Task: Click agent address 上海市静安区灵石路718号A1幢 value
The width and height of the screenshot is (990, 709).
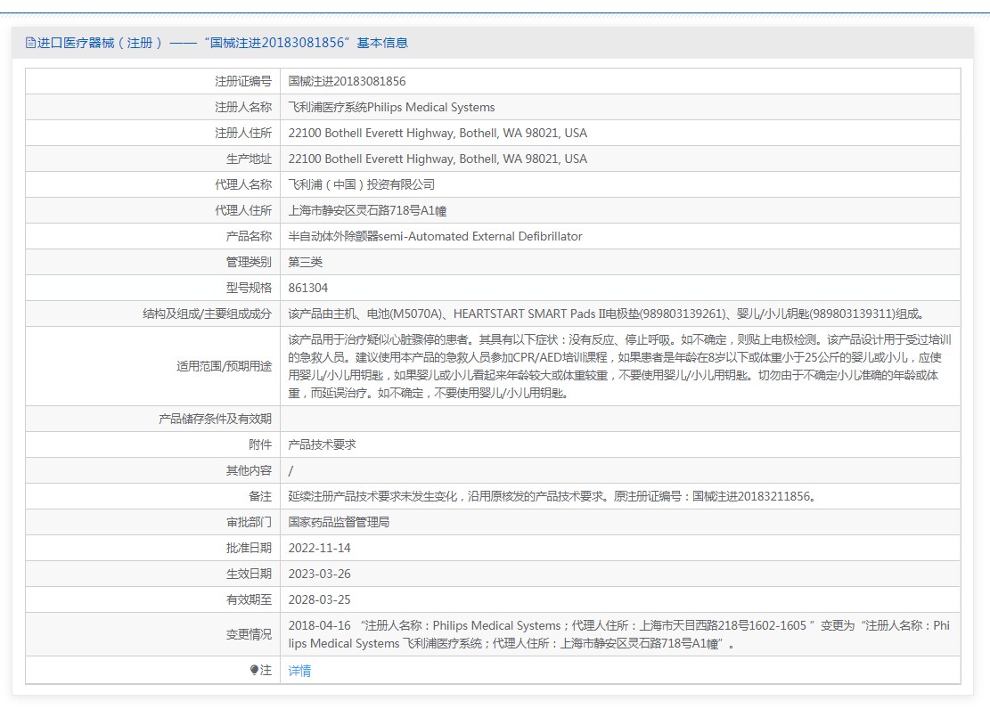Action: point(367,210)
